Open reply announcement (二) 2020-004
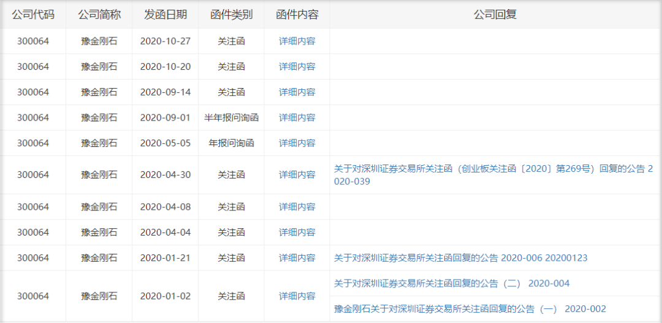The image size is (662, 323). (451, 283)
